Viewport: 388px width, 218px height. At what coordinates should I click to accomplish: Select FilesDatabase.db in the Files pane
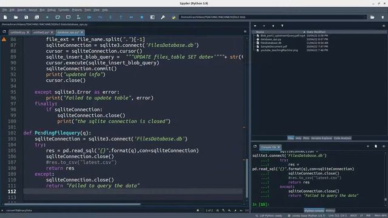coord(271,43)
